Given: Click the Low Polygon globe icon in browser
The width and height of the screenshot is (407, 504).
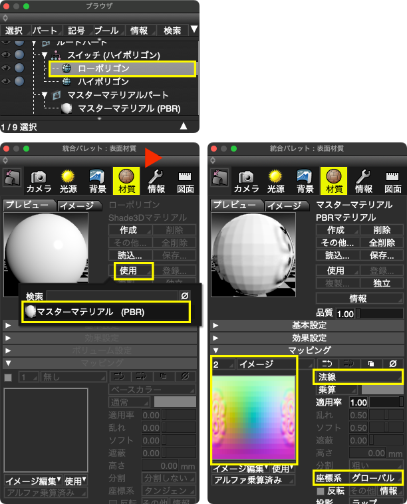Looking at the screenshot, I should pyautogui.click(x=67, y=68).
